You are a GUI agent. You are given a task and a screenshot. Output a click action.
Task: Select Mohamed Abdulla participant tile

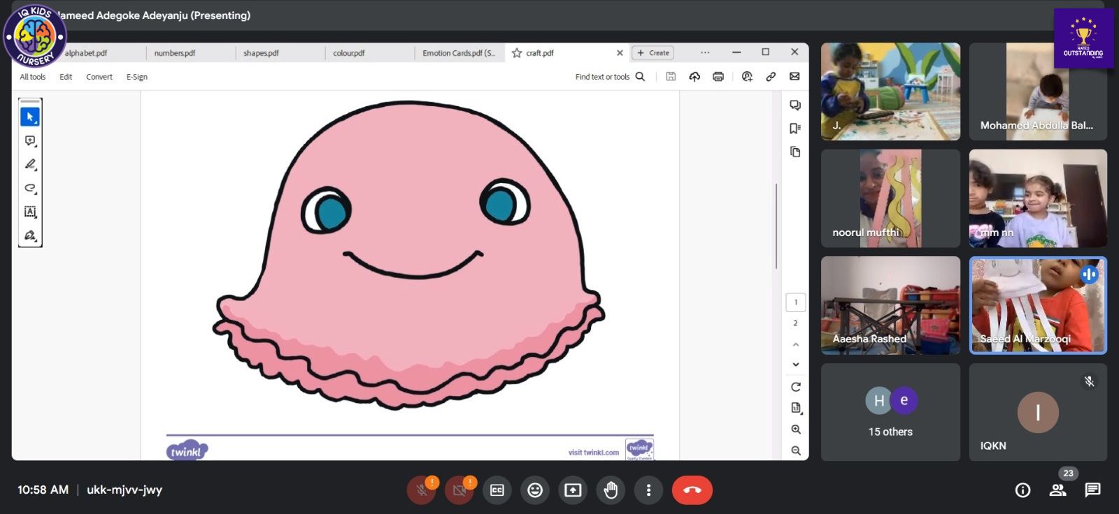[x=1038, y=91]
